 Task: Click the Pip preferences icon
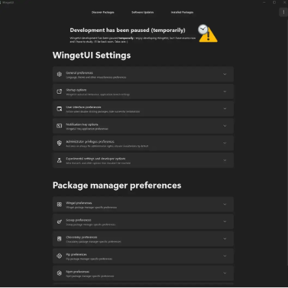(59, 256)
